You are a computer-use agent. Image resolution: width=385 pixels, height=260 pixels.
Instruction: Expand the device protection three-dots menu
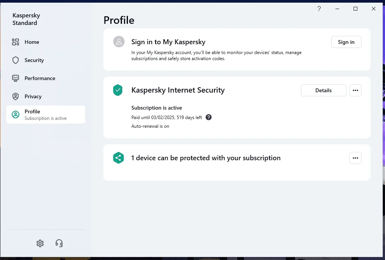click(x=355, y=158)
